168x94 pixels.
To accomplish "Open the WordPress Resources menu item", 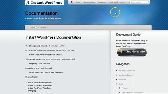I will (x=117, y=2).
